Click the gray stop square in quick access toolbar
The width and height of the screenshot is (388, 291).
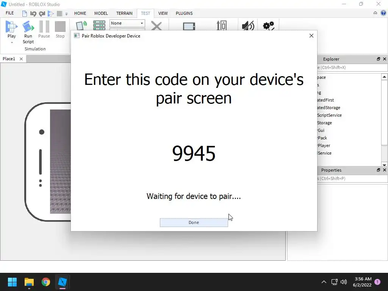coord(59,13)
